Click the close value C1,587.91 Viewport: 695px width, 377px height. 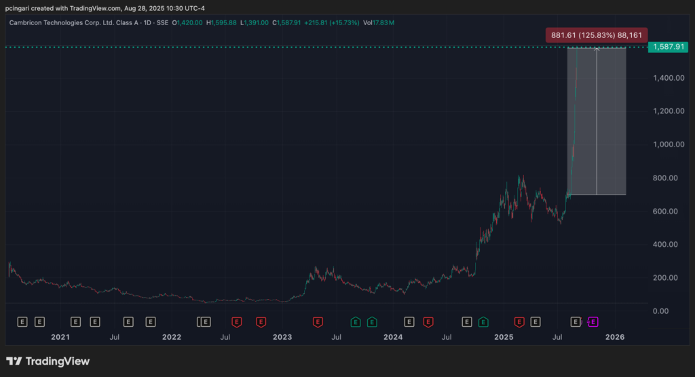point(286,22)
